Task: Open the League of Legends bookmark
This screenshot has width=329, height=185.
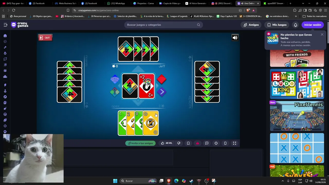Action: (177, 16)
